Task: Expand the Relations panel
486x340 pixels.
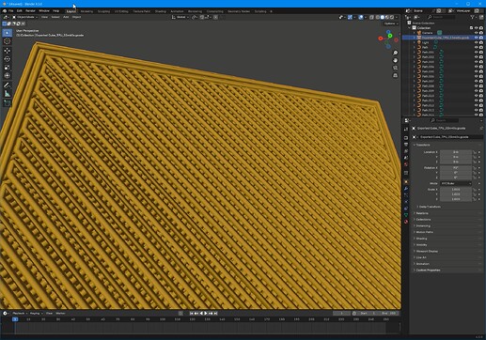Action: [x=422, y=213]
